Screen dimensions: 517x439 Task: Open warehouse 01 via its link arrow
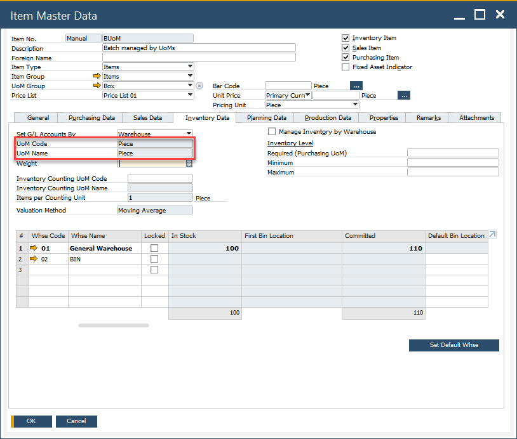coord(34,249)
